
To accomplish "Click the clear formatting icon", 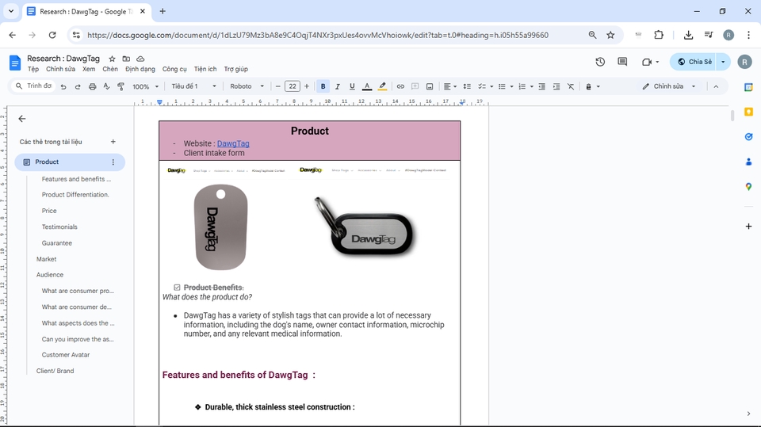I will coord(571,86).
